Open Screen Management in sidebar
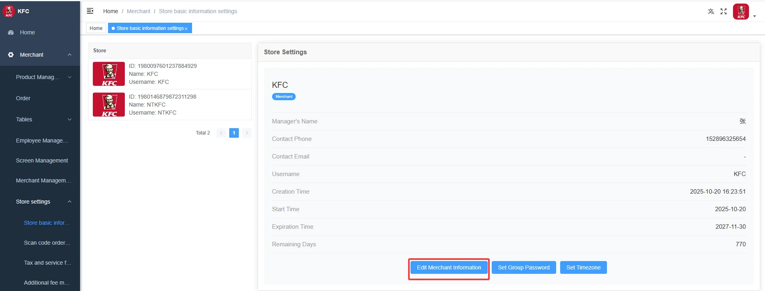The image size is (765, 291). (x=40, y=160)
